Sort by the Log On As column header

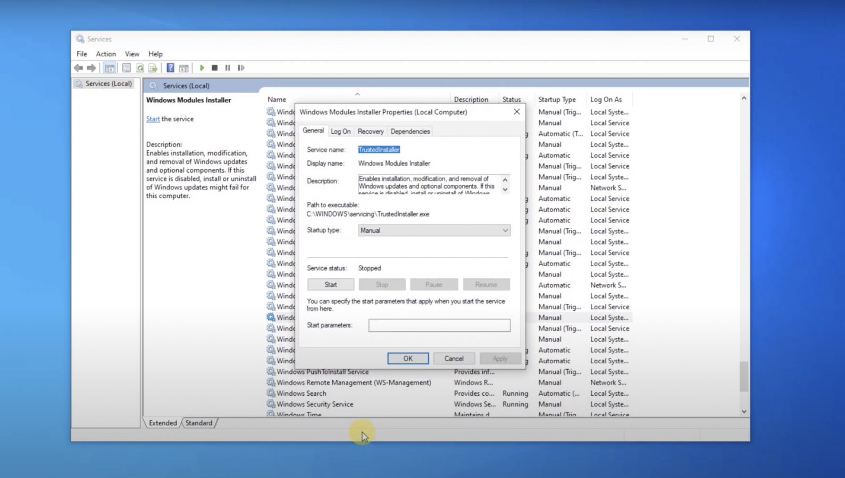(606, 99)
